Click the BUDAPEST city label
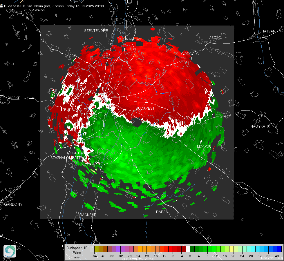284x261 pixels. [145, 108]
